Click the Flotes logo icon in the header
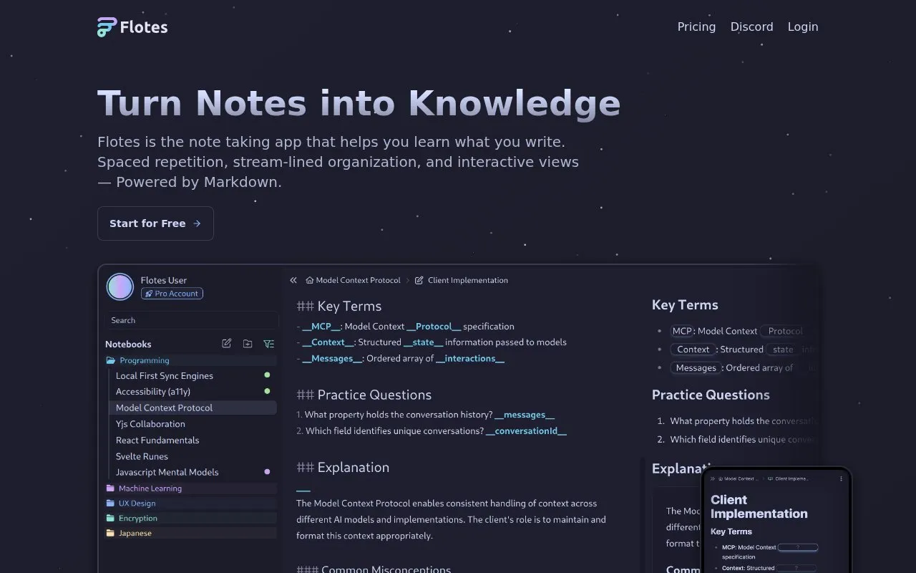 coord(107,27)
